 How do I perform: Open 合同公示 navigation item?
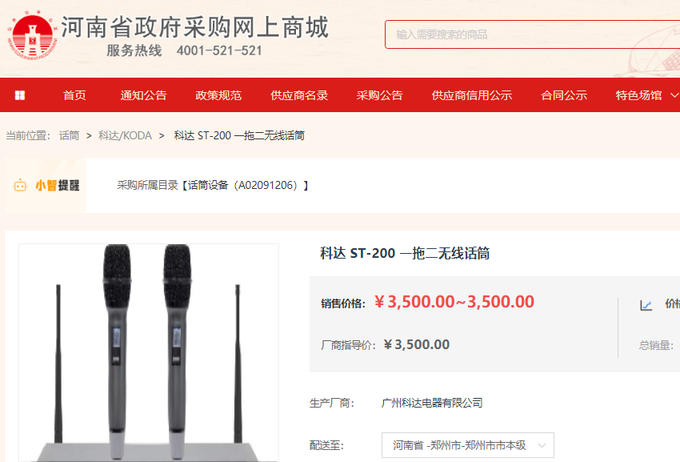pyautogui.click(x=564, y=95)
